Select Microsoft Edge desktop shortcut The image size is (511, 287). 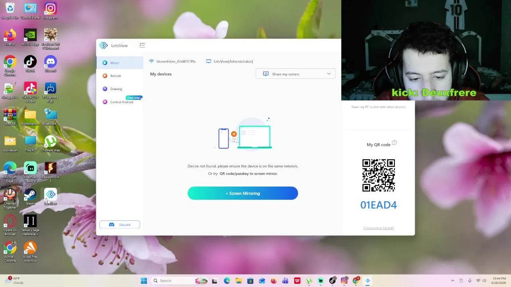[x=10, y=172]
